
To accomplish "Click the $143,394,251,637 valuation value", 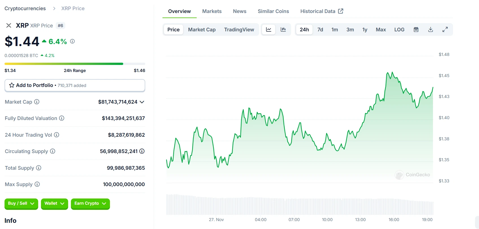I will coord(123,118).
